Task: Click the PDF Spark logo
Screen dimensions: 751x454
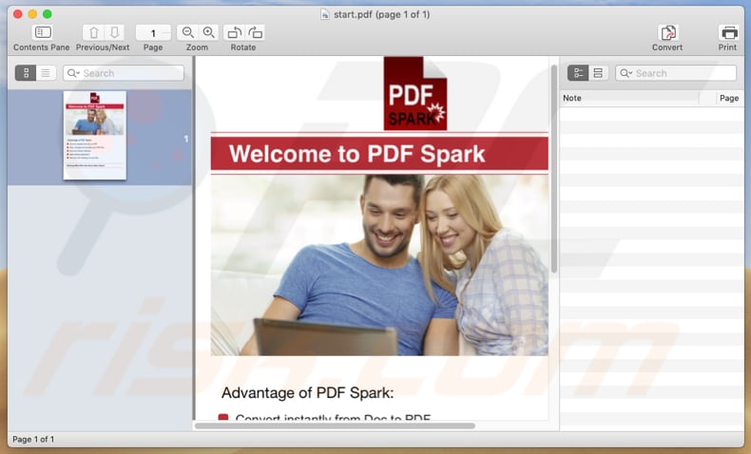Action: coord(415,93)
